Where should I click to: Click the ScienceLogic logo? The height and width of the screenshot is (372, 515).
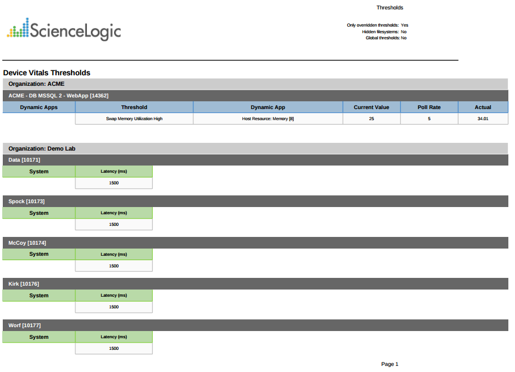click(64, 29)
